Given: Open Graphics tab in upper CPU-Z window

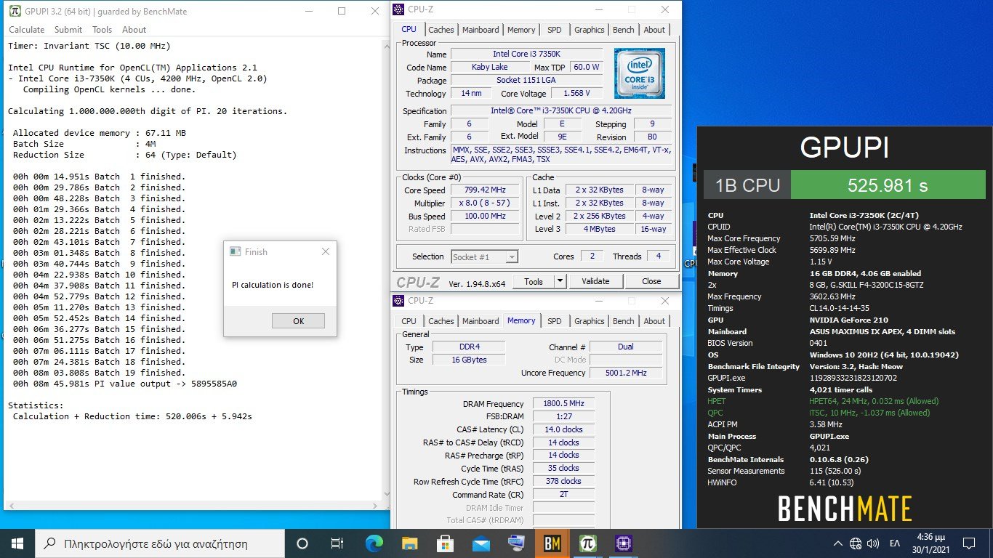Looking at the screenshot, I should (x=589, y=30).
